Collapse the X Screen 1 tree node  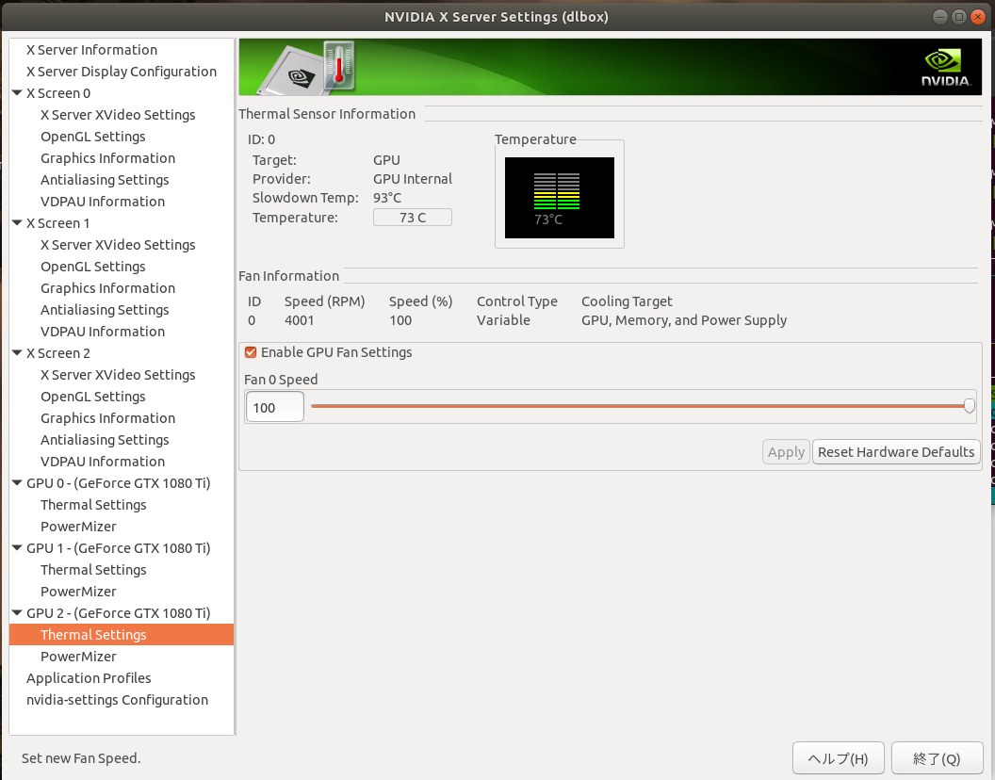(x=17, y=222)
